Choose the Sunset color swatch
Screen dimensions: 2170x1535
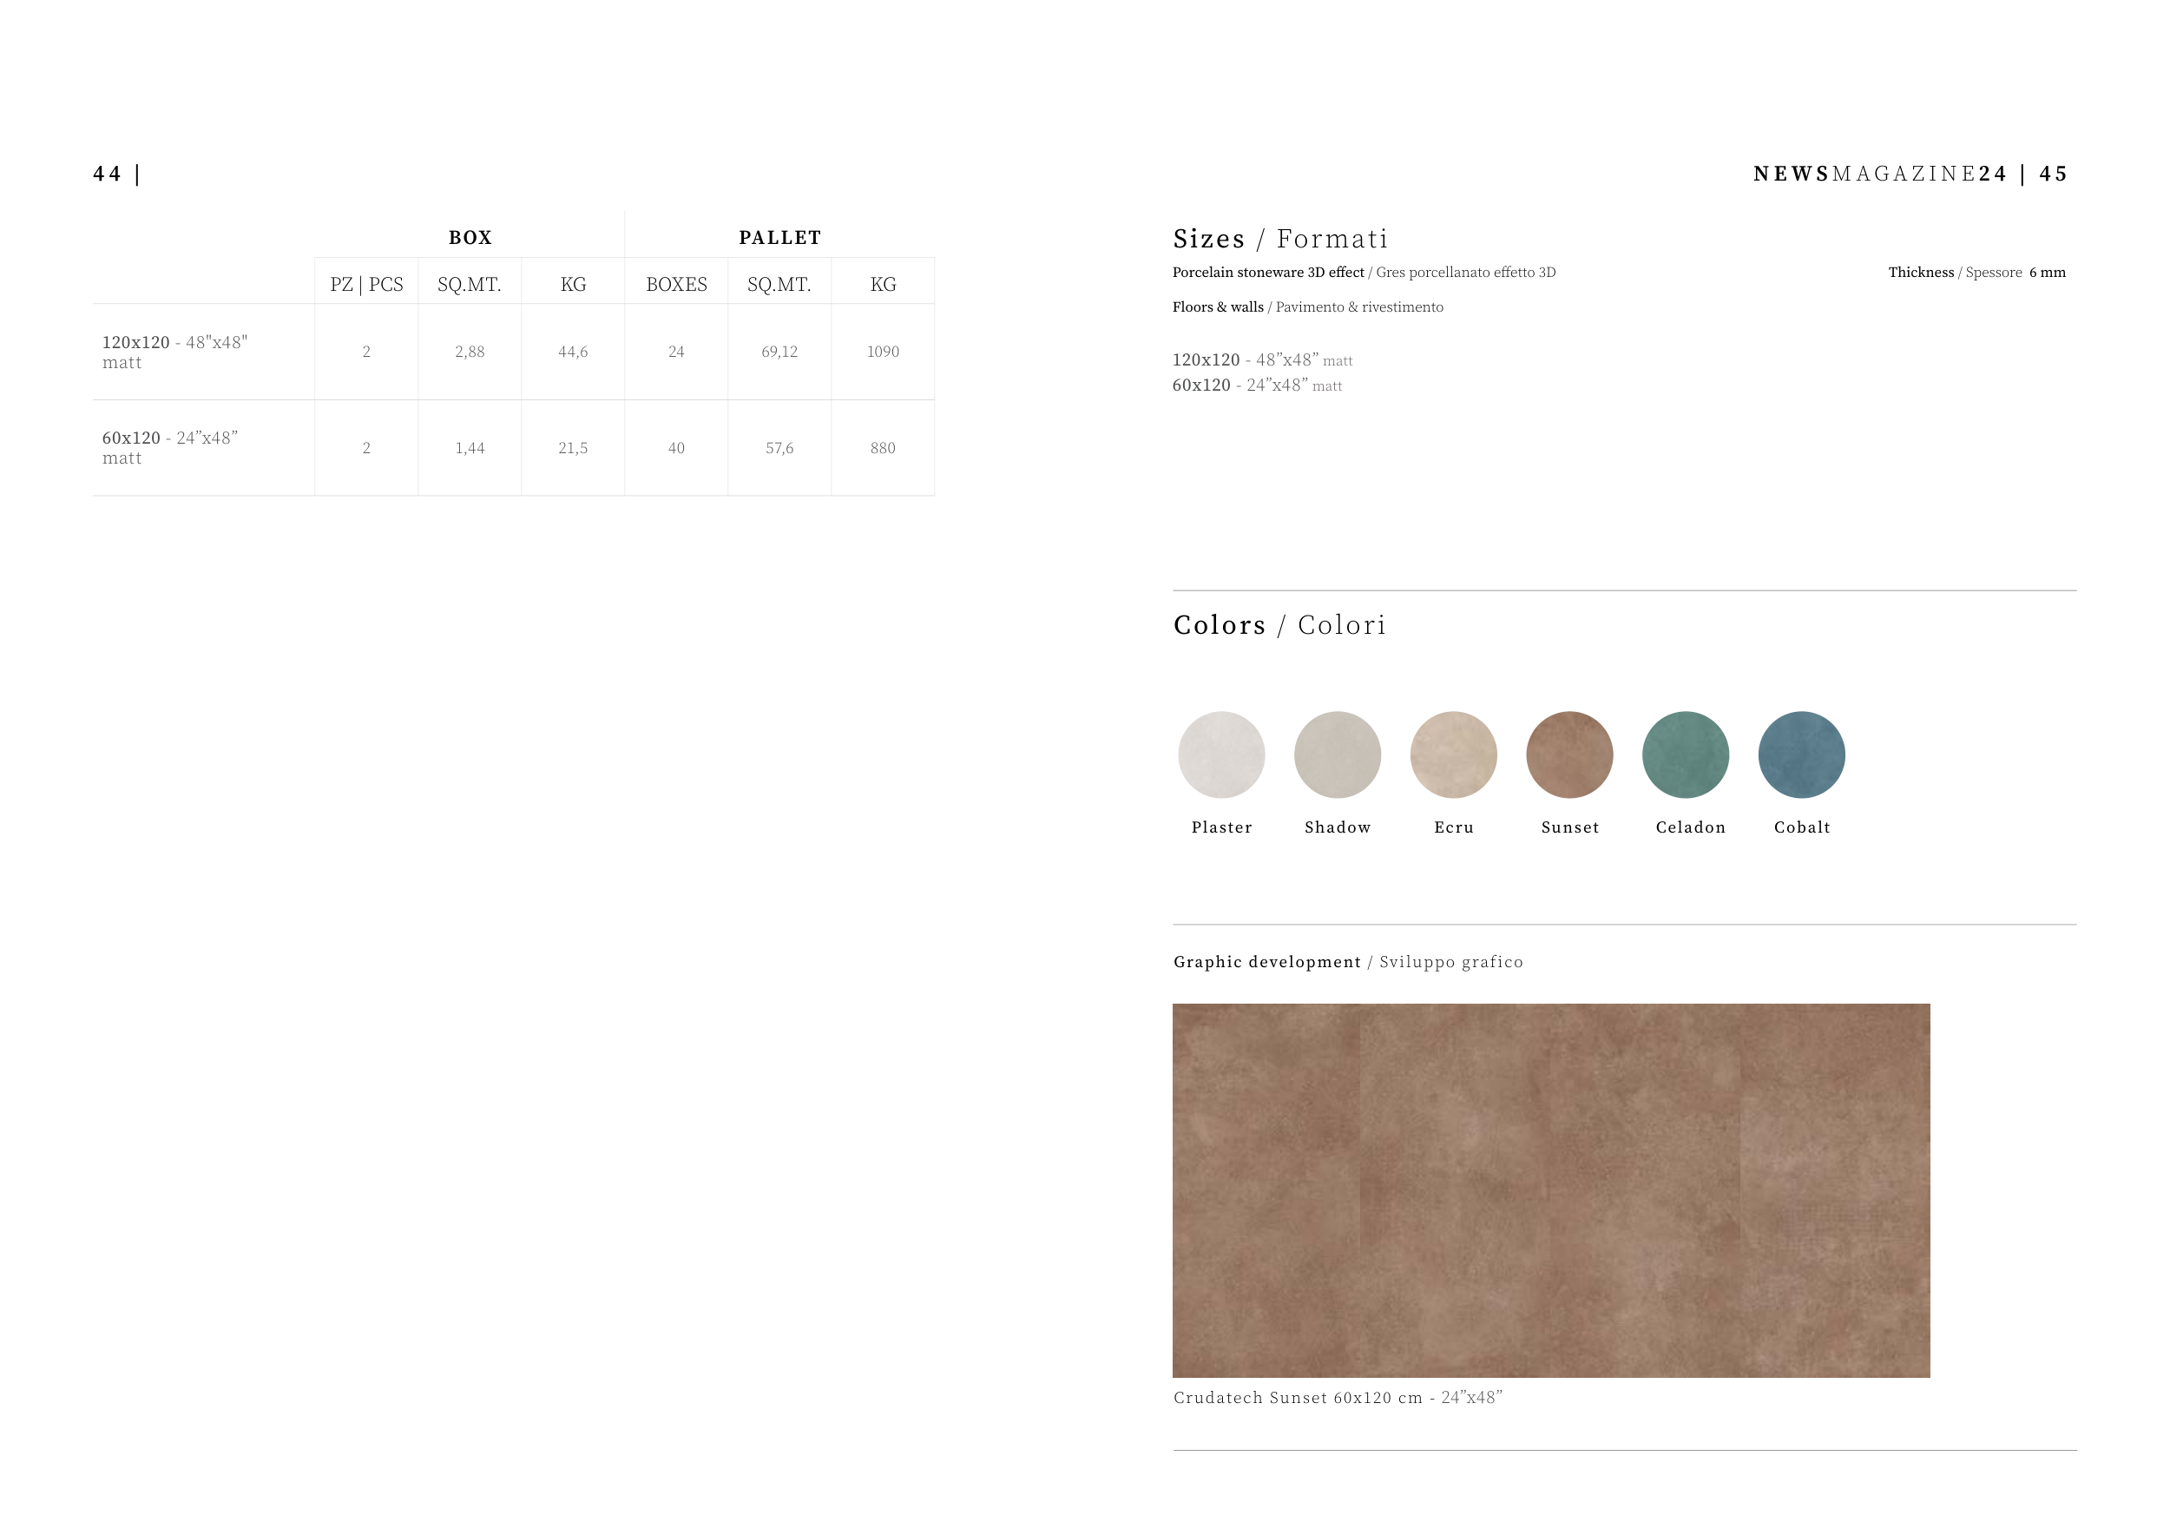1568,754
